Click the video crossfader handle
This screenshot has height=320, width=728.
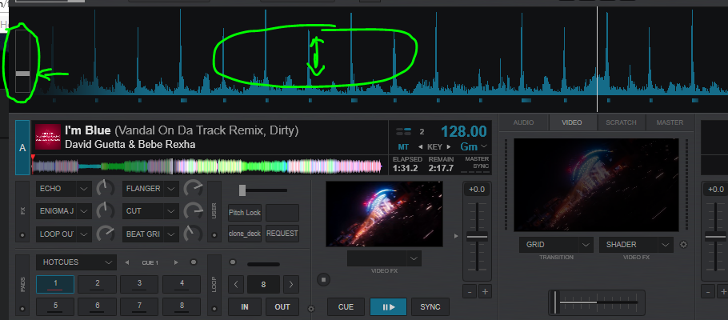click(x=555, y=302)
